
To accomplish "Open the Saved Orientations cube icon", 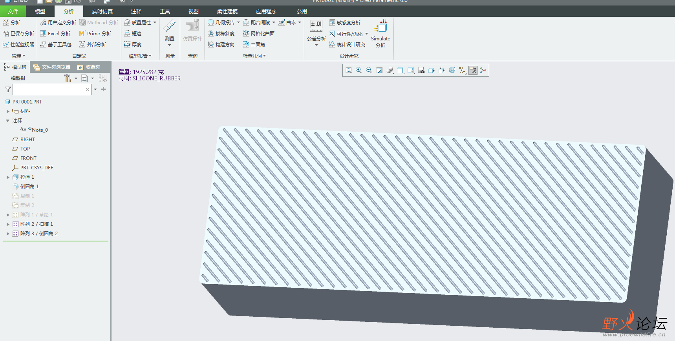I will (x=400, y=71).
